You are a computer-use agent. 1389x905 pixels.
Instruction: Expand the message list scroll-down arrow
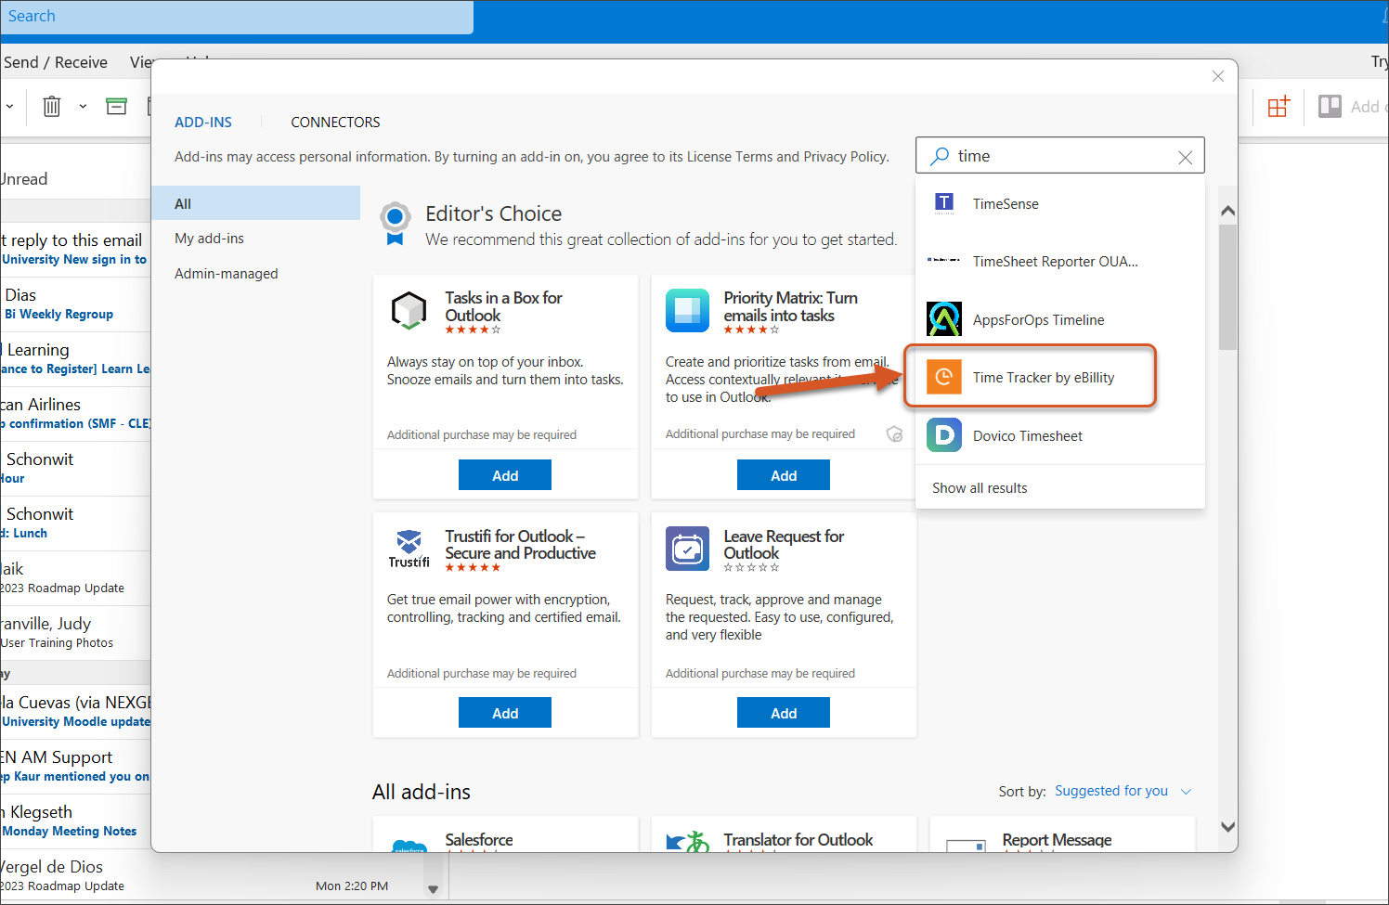coord(433,888)
